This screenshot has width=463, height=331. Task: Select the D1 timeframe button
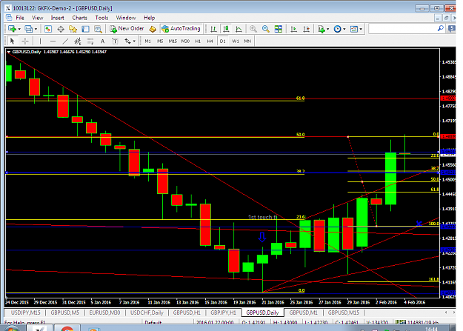coord(223,41)
